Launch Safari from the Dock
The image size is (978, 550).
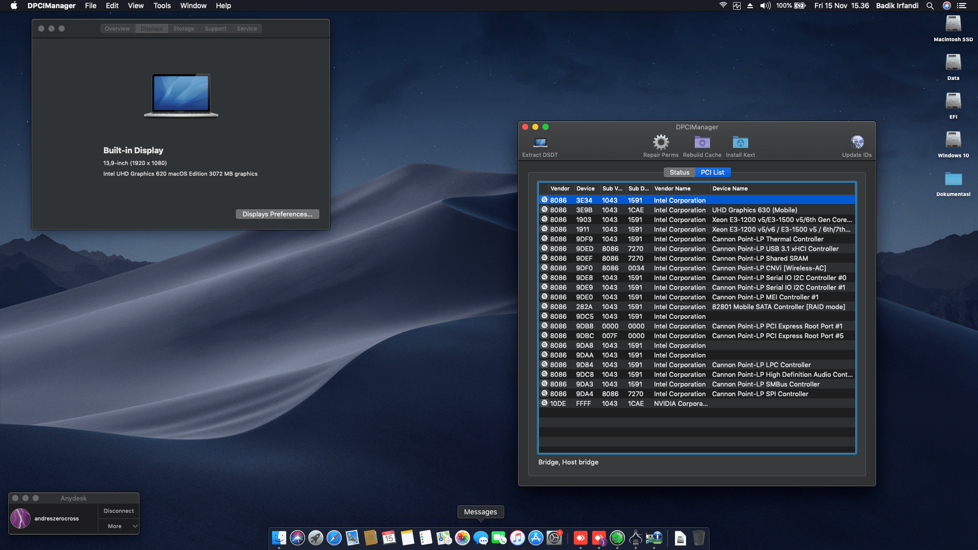pyautogui.click(x=334, y=538)
